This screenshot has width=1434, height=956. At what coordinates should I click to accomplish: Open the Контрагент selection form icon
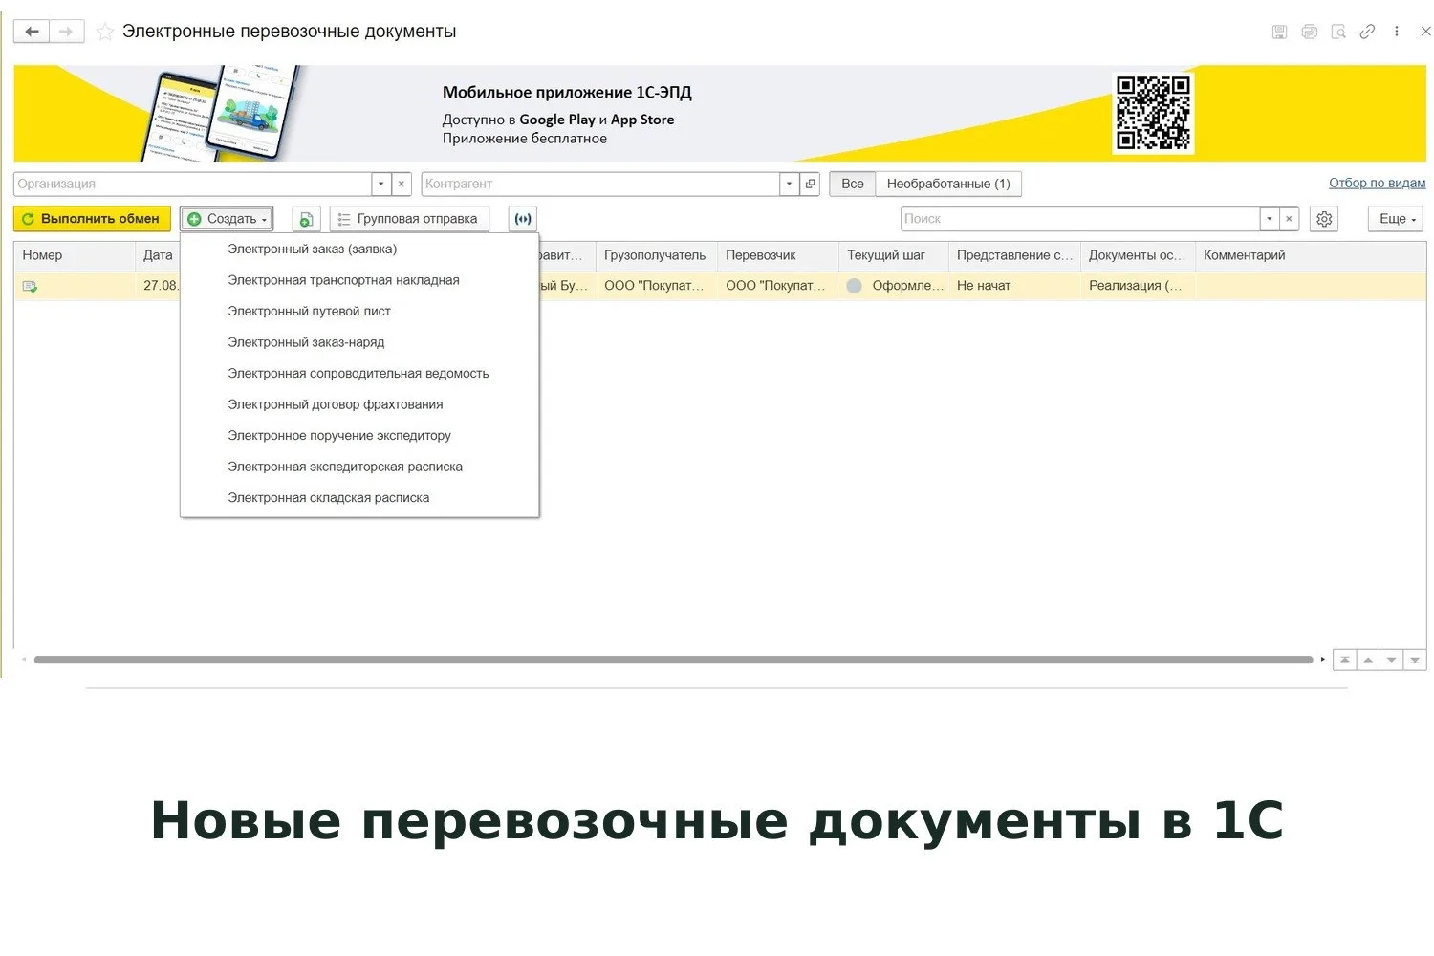point(810,184)
